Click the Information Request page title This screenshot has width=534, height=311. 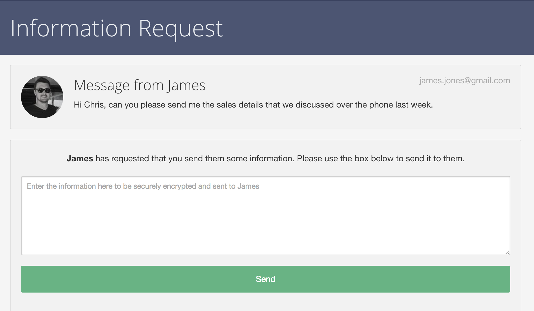tap(117, 28)
